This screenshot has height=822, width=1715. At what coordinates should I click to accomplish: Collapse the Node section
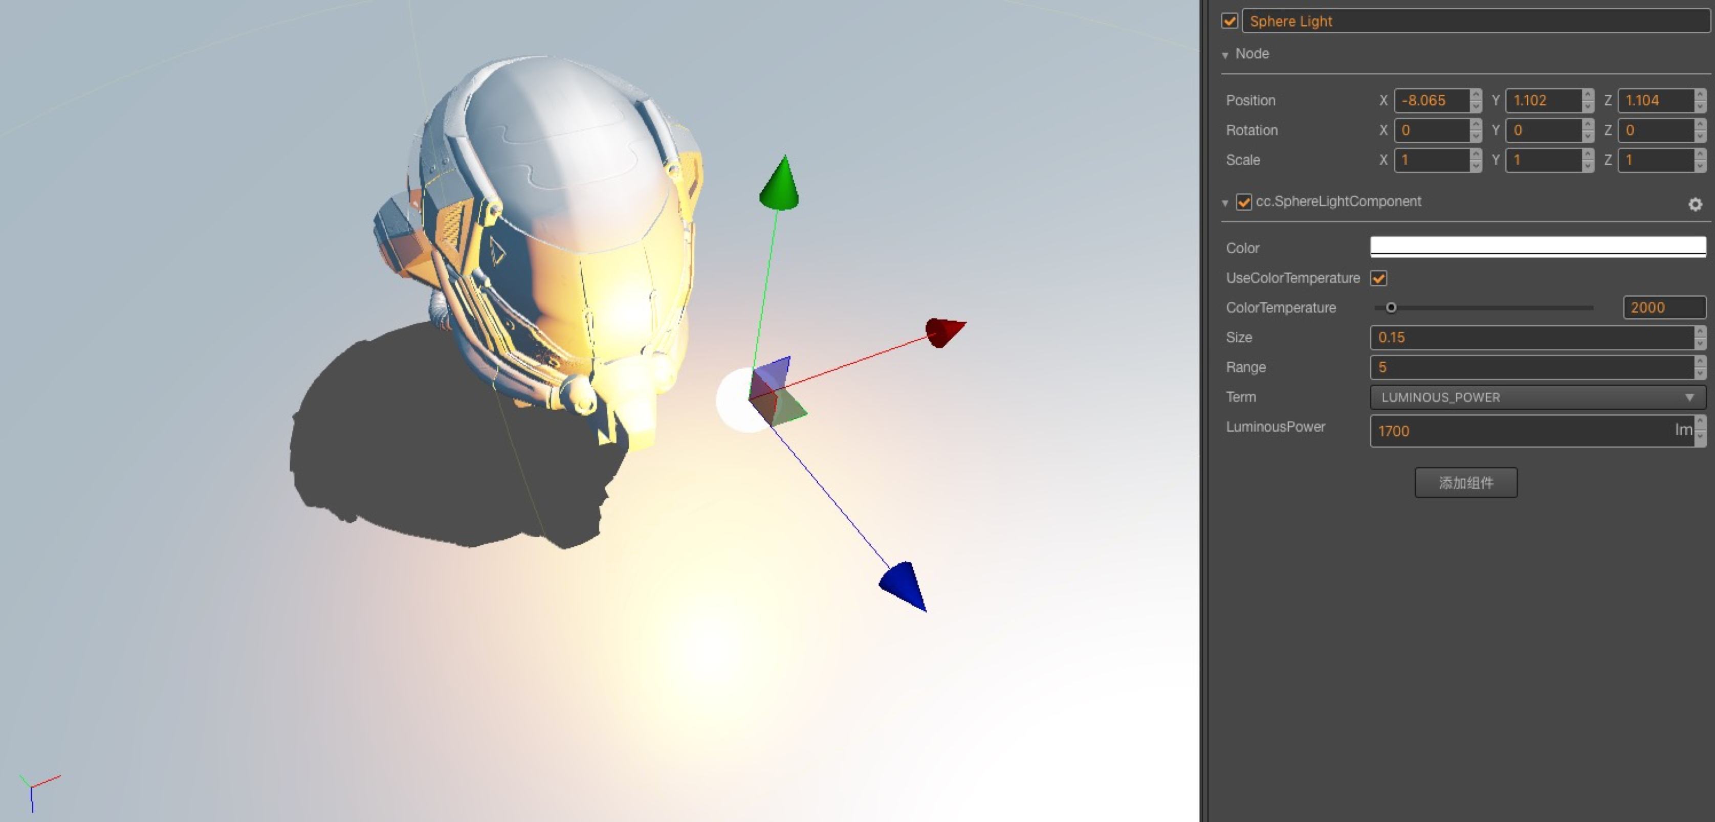pos(1225,55)
